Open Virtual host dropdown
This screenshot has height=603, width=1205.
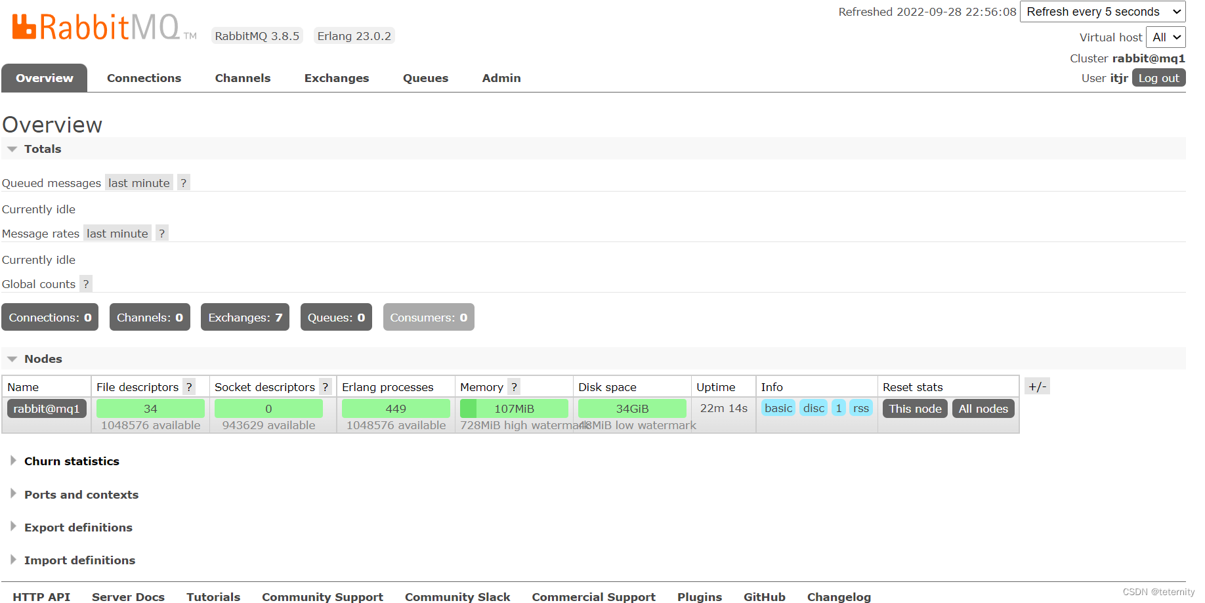[x=1166, y=37]
